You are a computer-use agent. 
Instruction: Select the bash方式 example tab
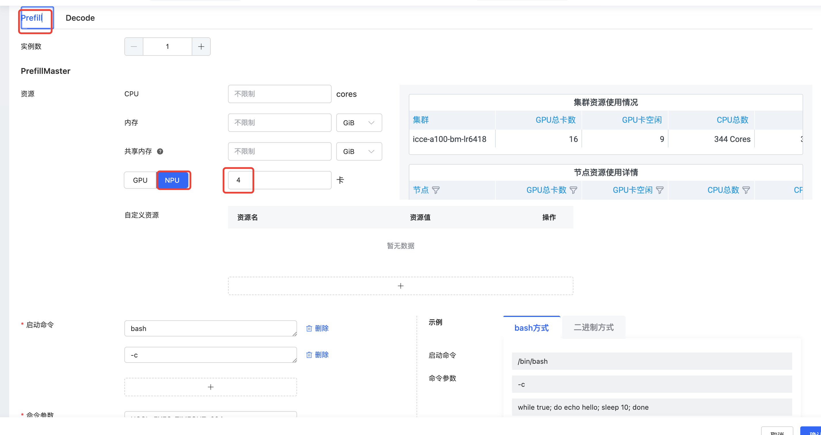(x=531, y=328)
